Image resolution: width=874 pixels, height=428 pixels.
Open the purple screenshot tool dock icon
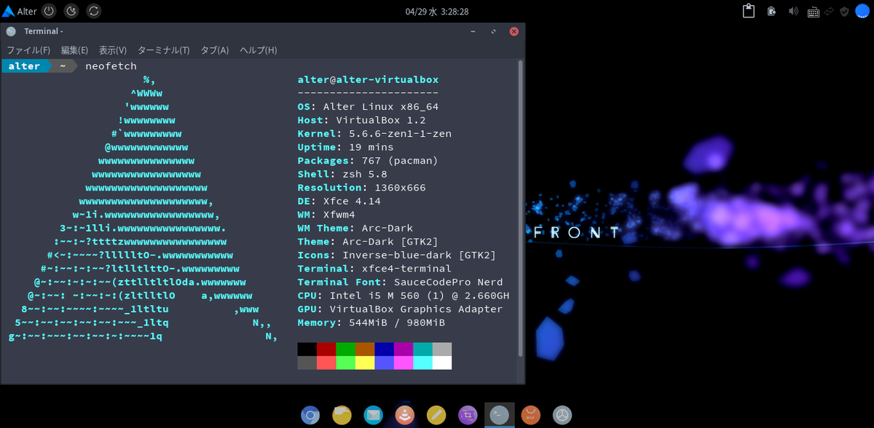click(x=468, y=415)
